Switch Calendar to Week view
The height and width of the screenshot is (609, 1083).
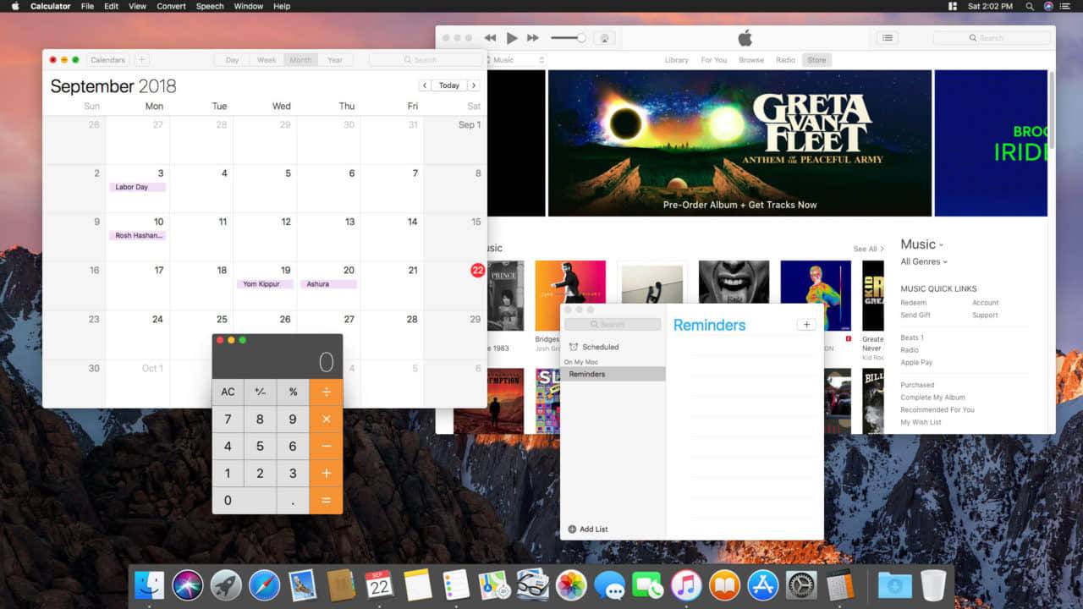(267, 60)
